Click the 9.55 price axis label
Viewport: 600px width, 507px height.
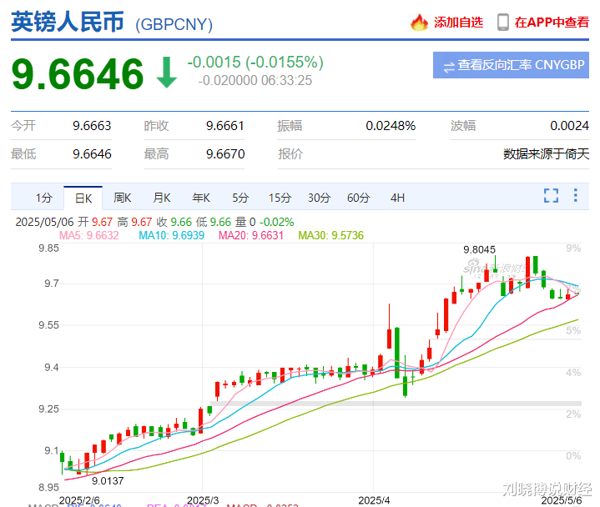[x=48, y=325]
